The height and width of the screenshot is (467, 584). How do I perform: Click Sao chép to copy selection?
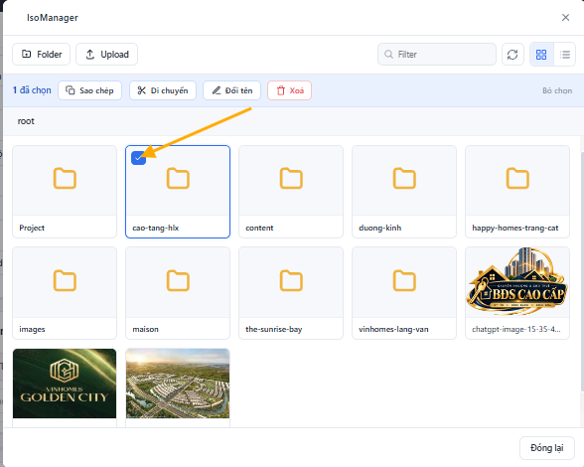89,90
